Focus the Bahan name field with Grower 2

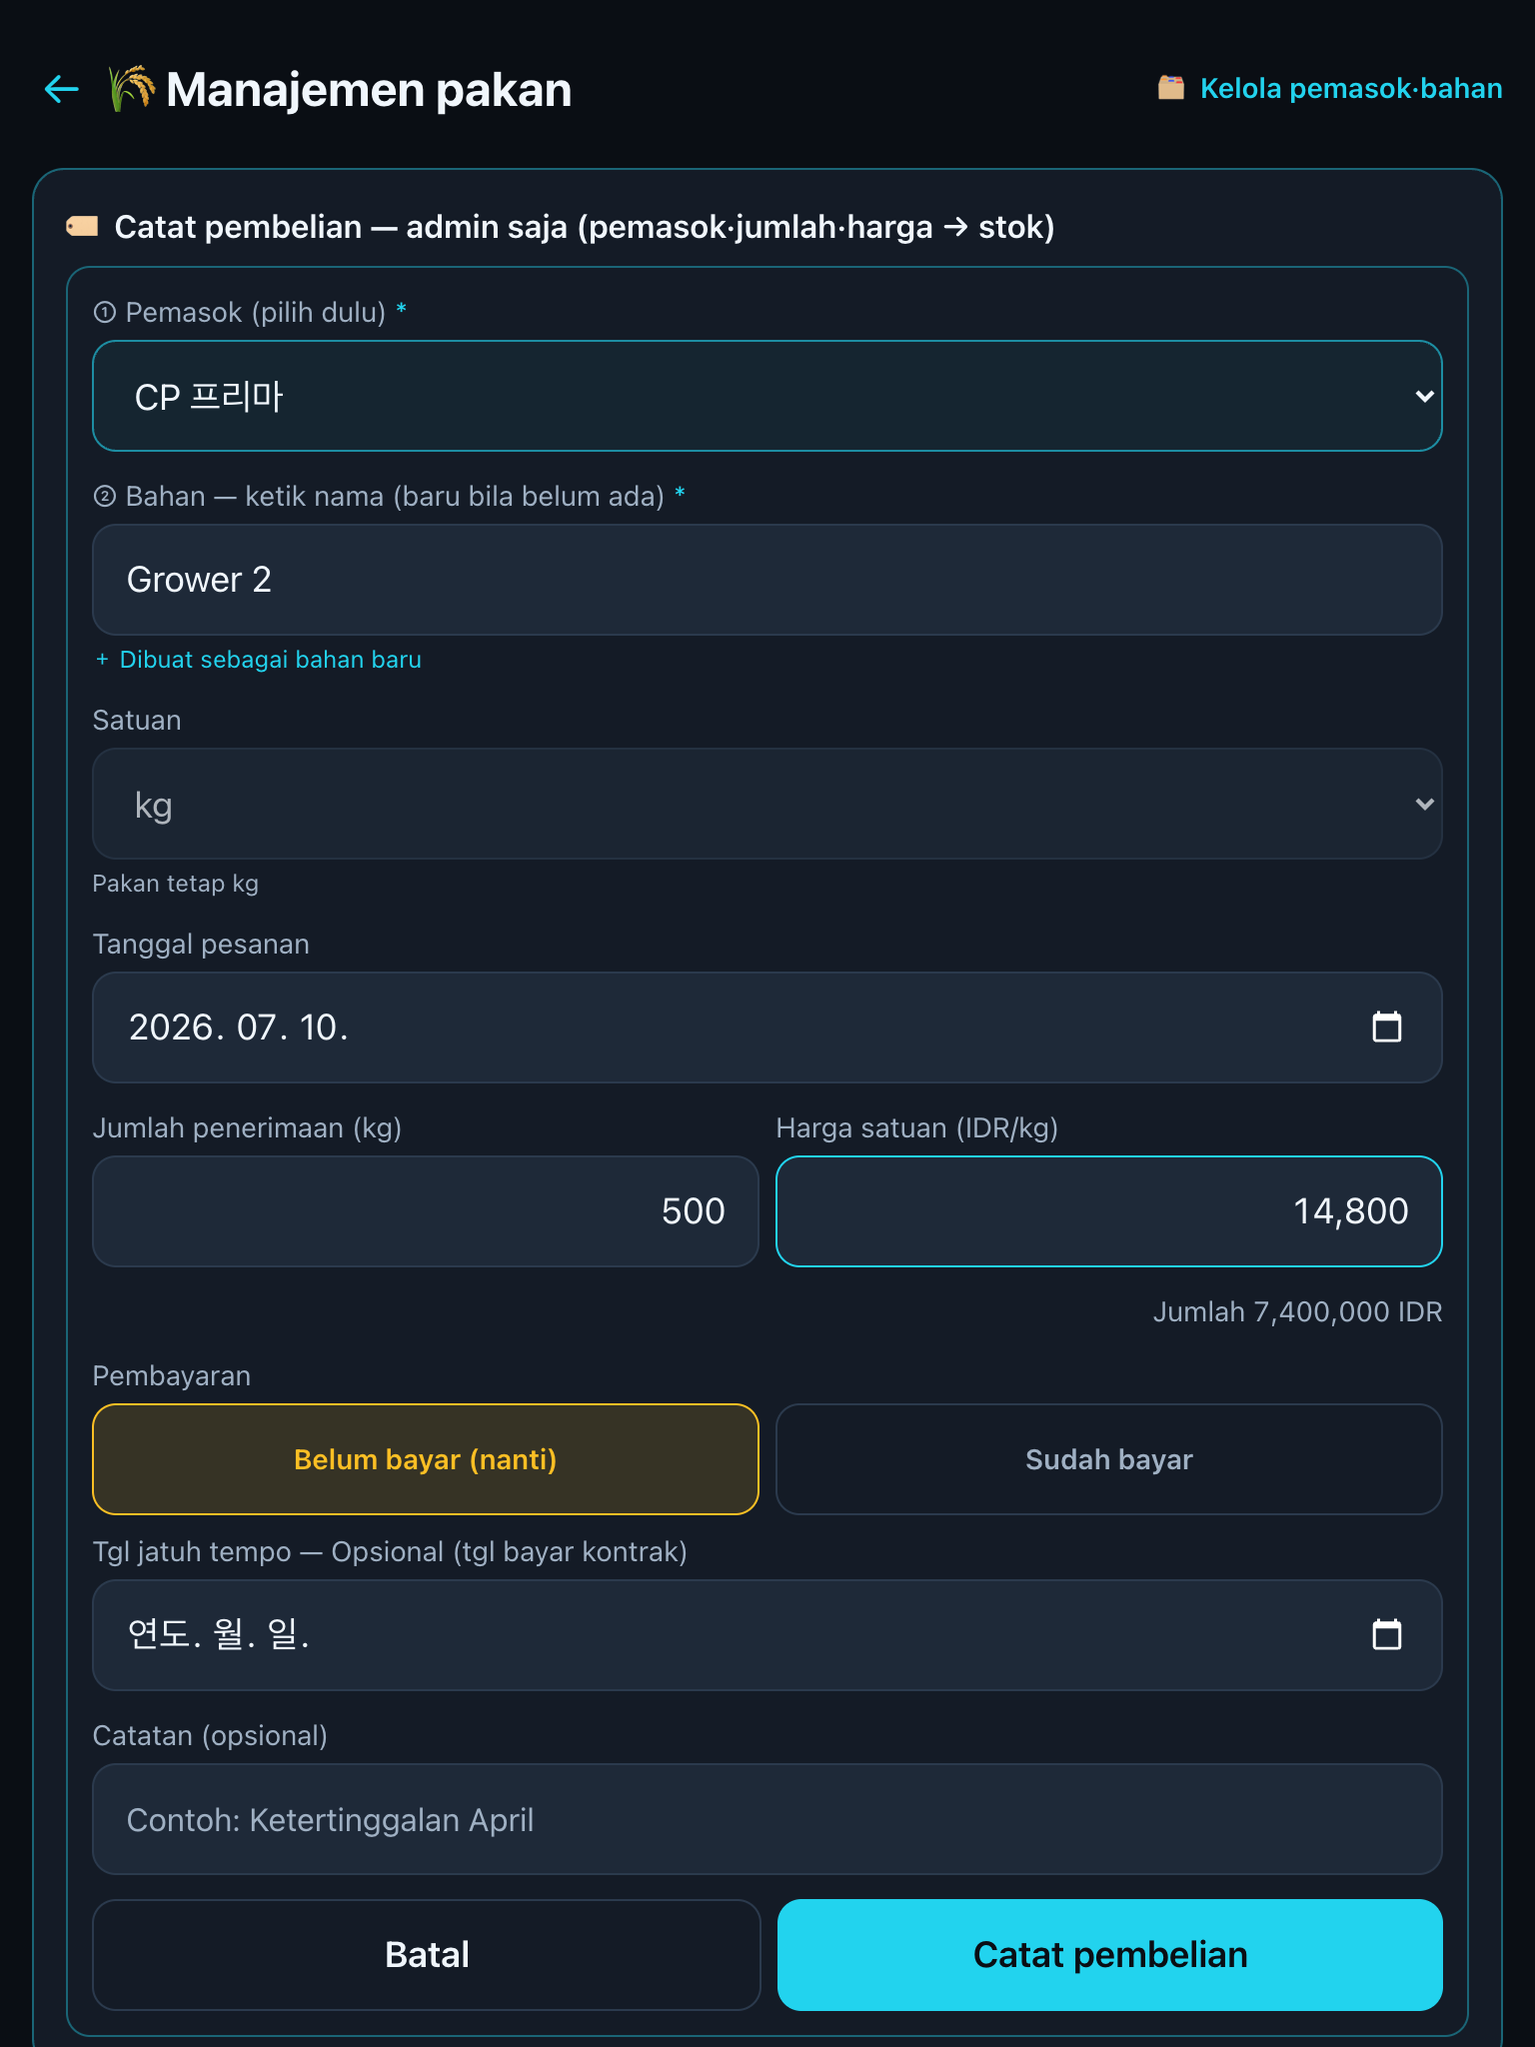pos(767,580)
